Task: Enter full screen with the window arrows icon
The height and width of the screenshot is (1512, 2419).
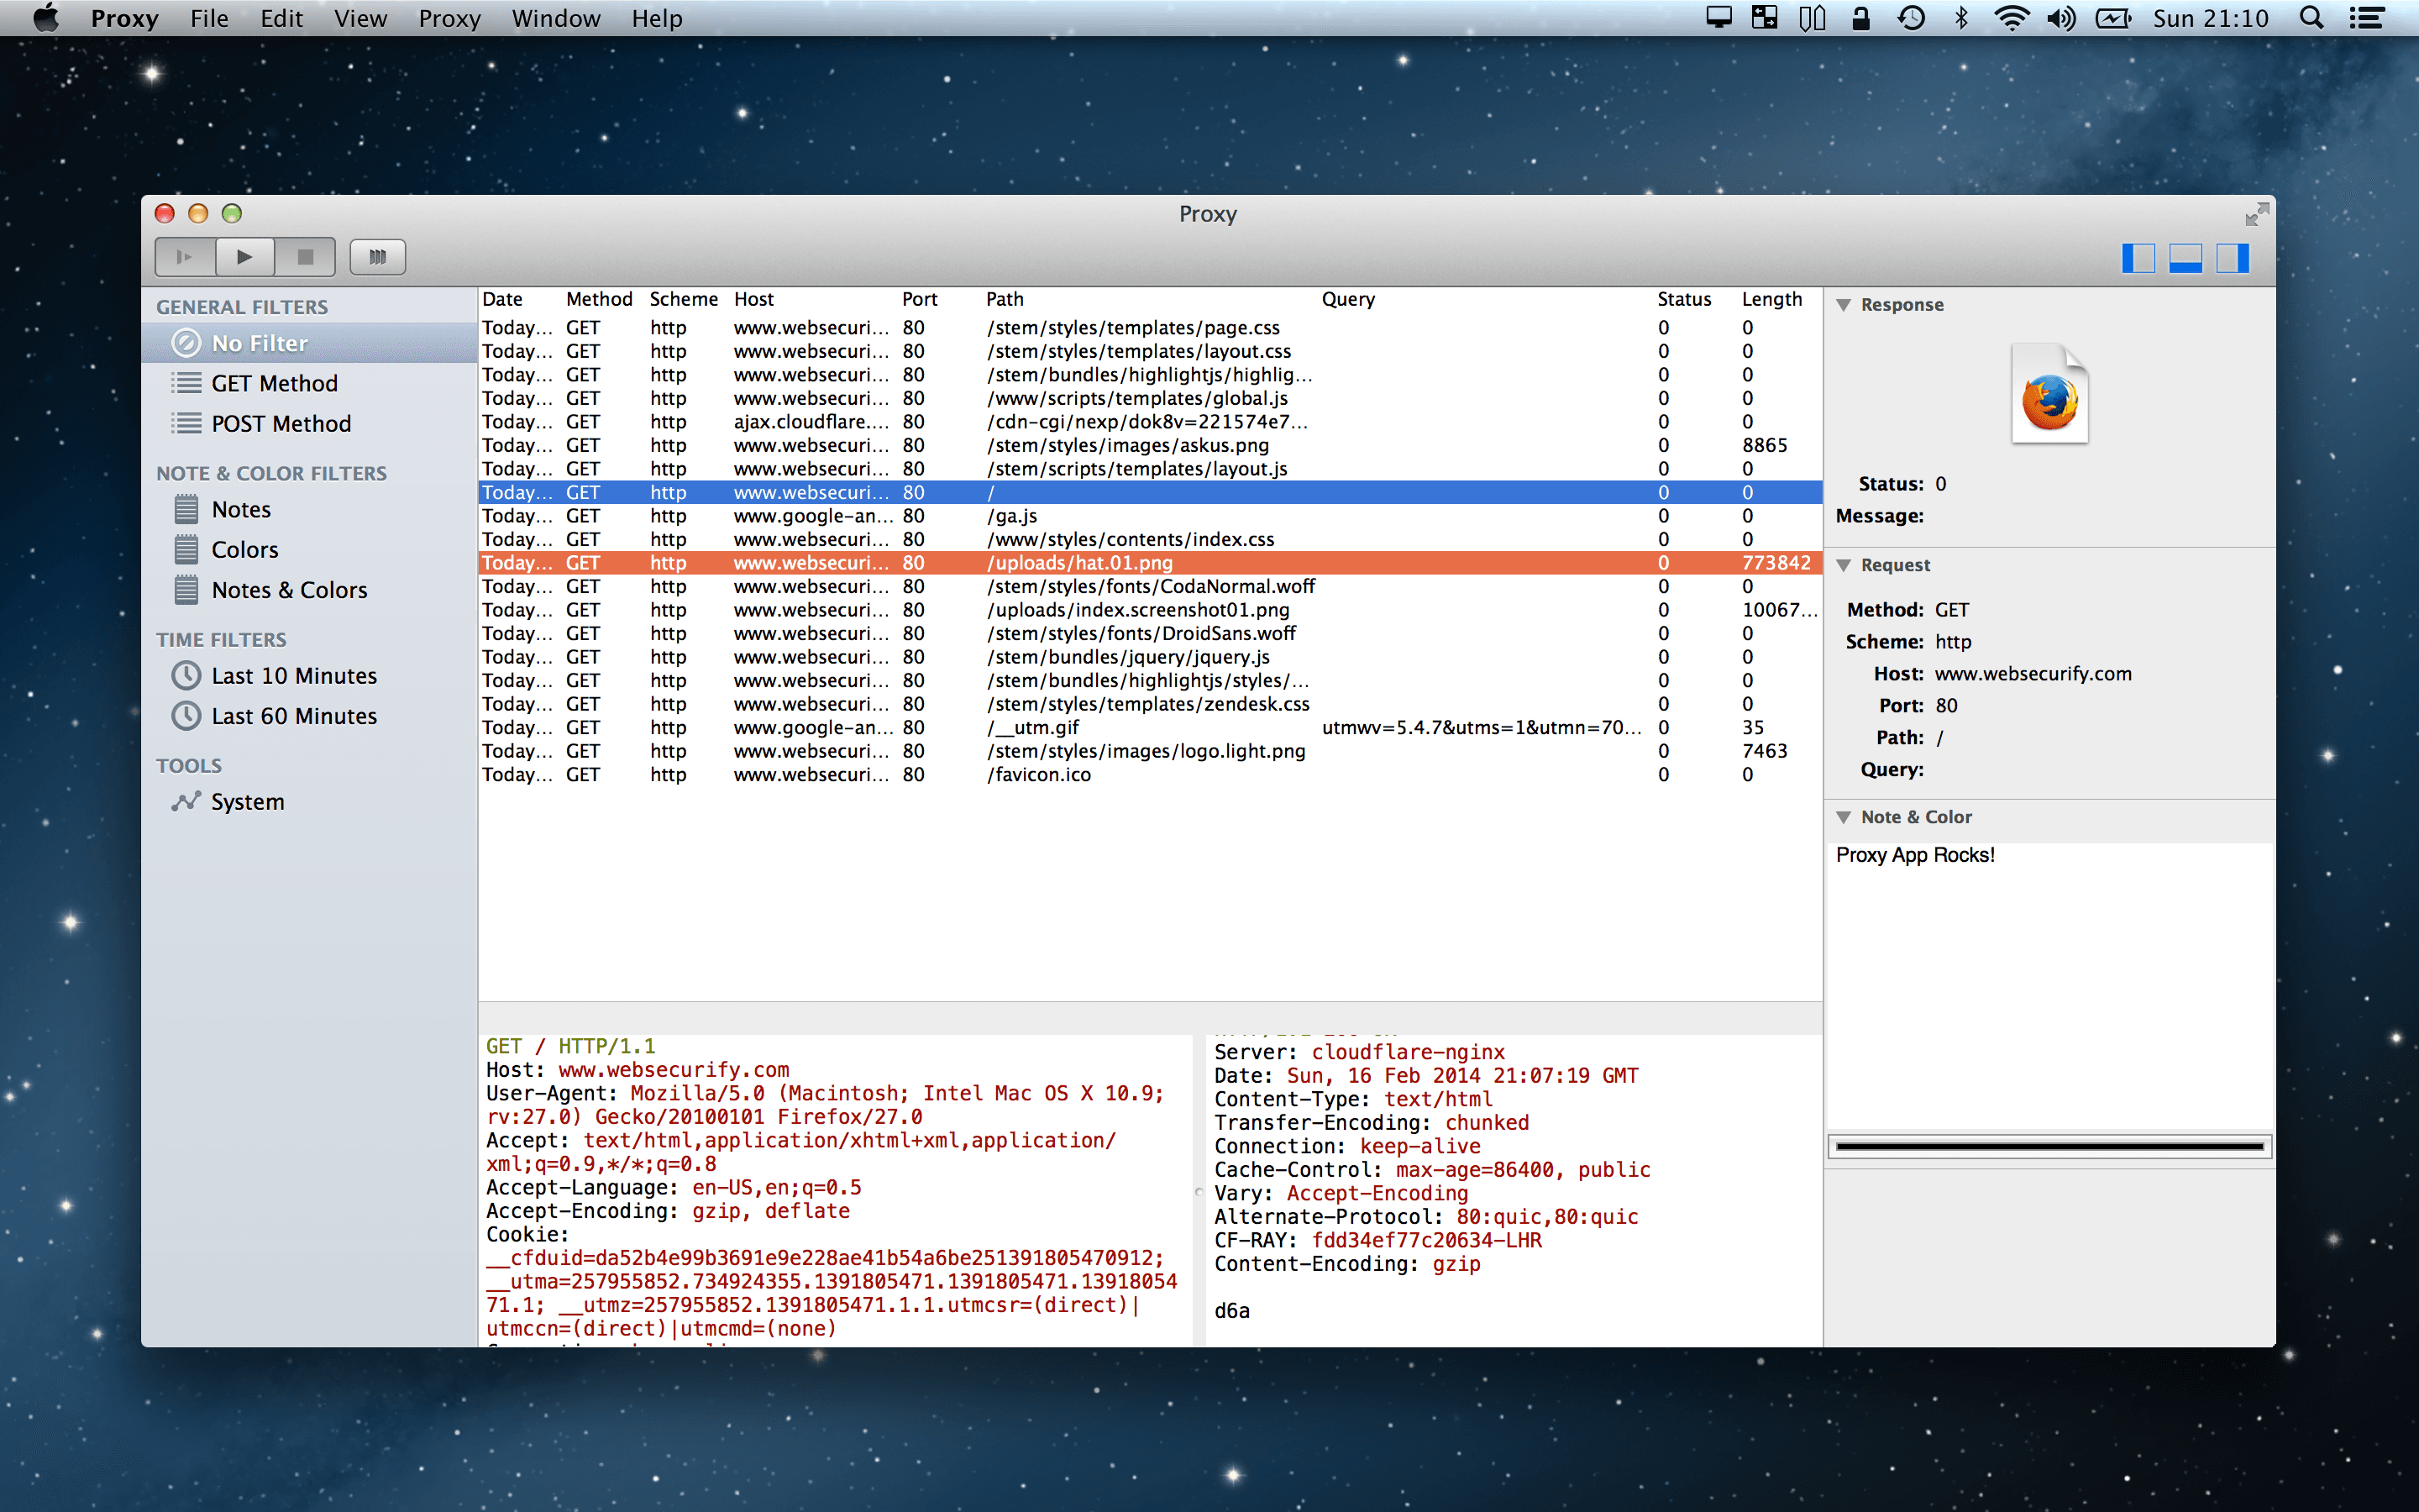Action: [x=2257, y=214]
